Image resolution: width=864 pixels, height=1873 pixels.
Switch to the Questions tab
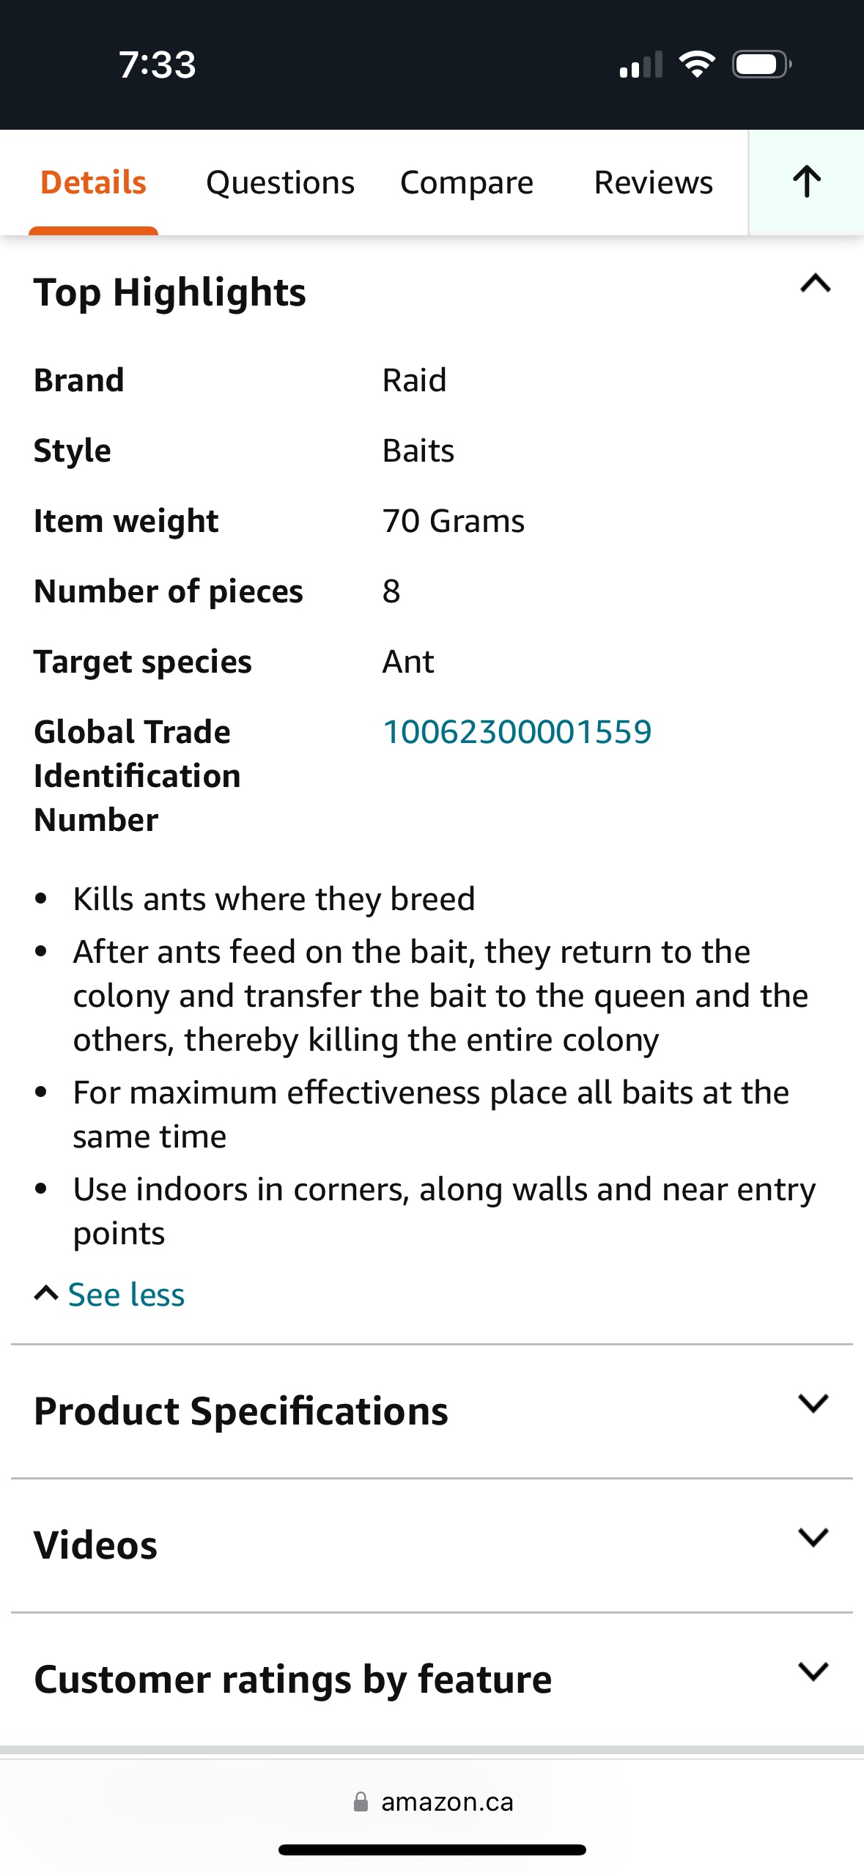[x=280, y=182]
